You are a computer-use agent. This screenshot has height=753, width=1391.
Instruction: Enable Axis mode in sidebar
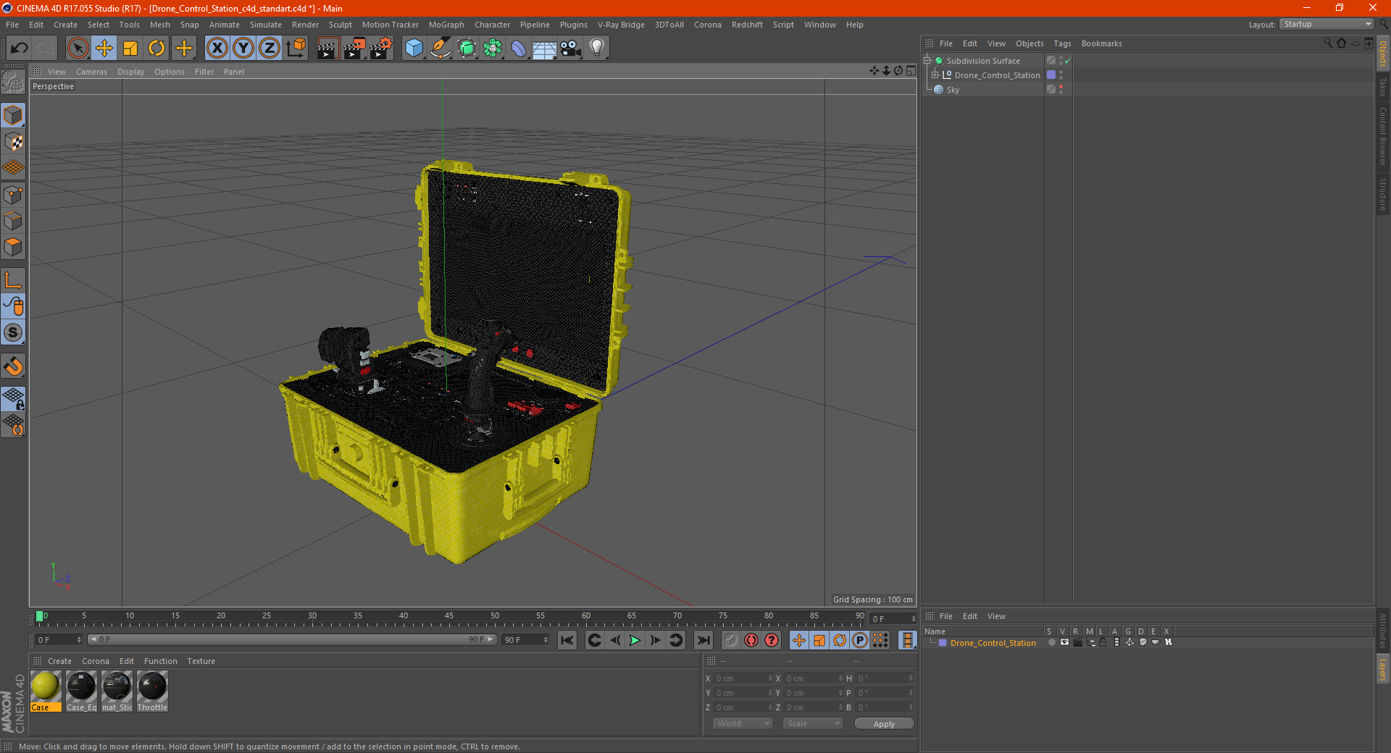pyautogui.click(x=13, y=280)
